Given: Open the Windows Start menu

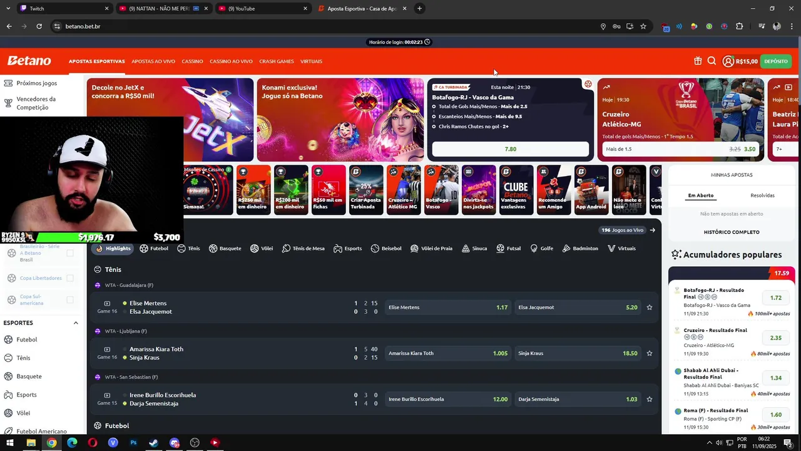Looking at the screenshot, I should (10, 443).
